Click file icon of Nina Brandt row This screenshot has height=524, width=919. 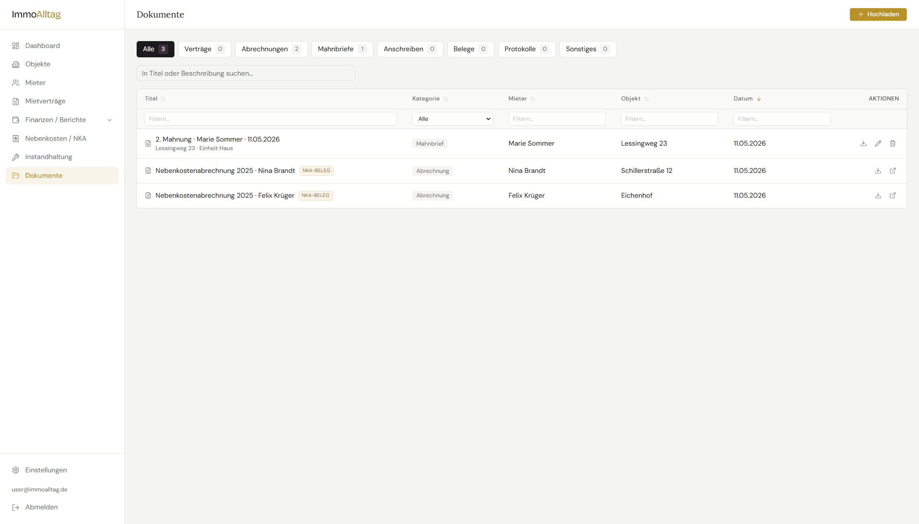(148, 170)
